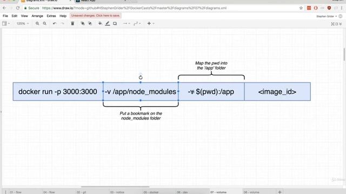Toggle shadow on the selected shape

pyautogui.click(x=115, y=23)
